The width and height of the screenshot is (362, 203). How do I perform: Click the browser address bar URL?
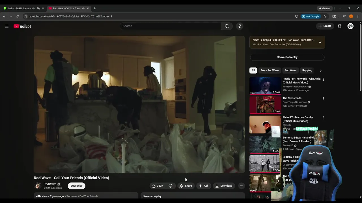[71, 16]
